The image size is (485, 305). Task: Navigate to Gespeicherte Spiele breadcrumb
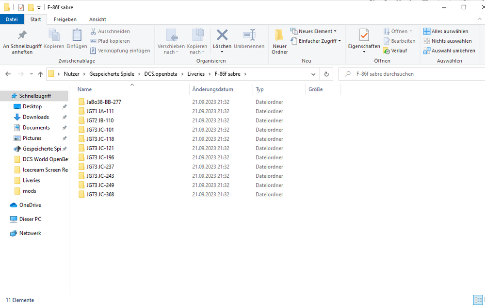tap(112, 74)
